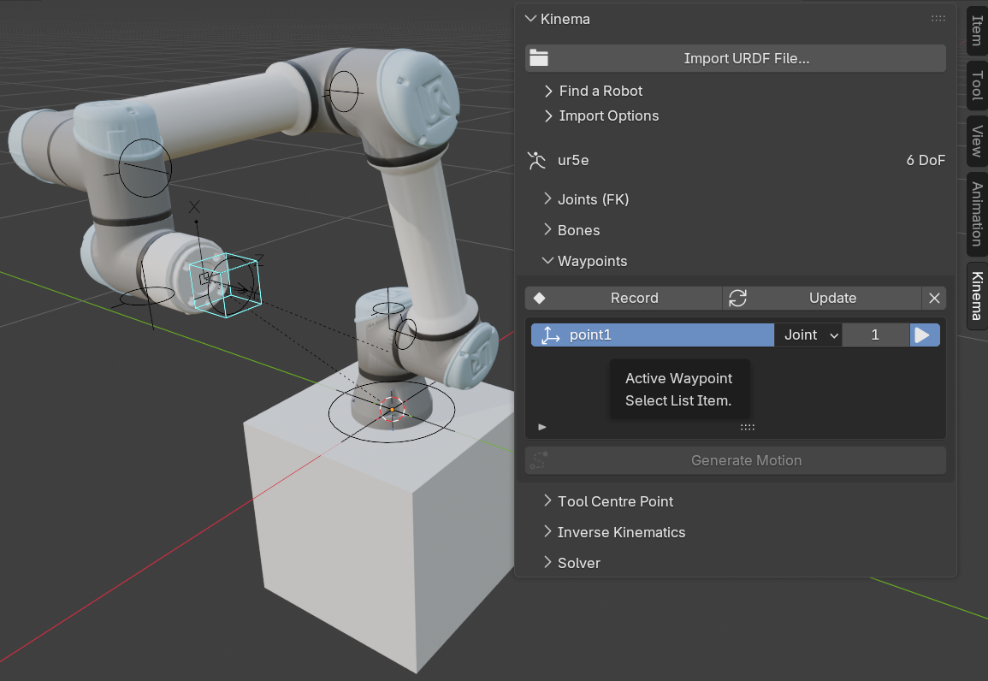Switch to the Item sidebar tab
Viewport: 988px width, 681px height.
click(977, 30)
